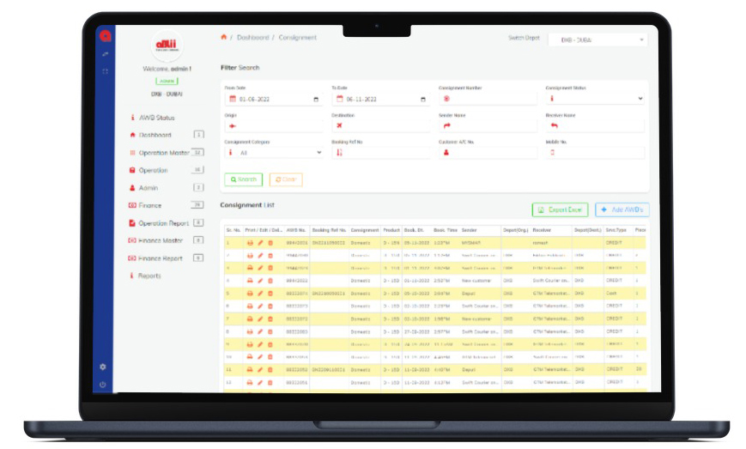Click the power logout icon at bottom left

[x=103, y=385]
